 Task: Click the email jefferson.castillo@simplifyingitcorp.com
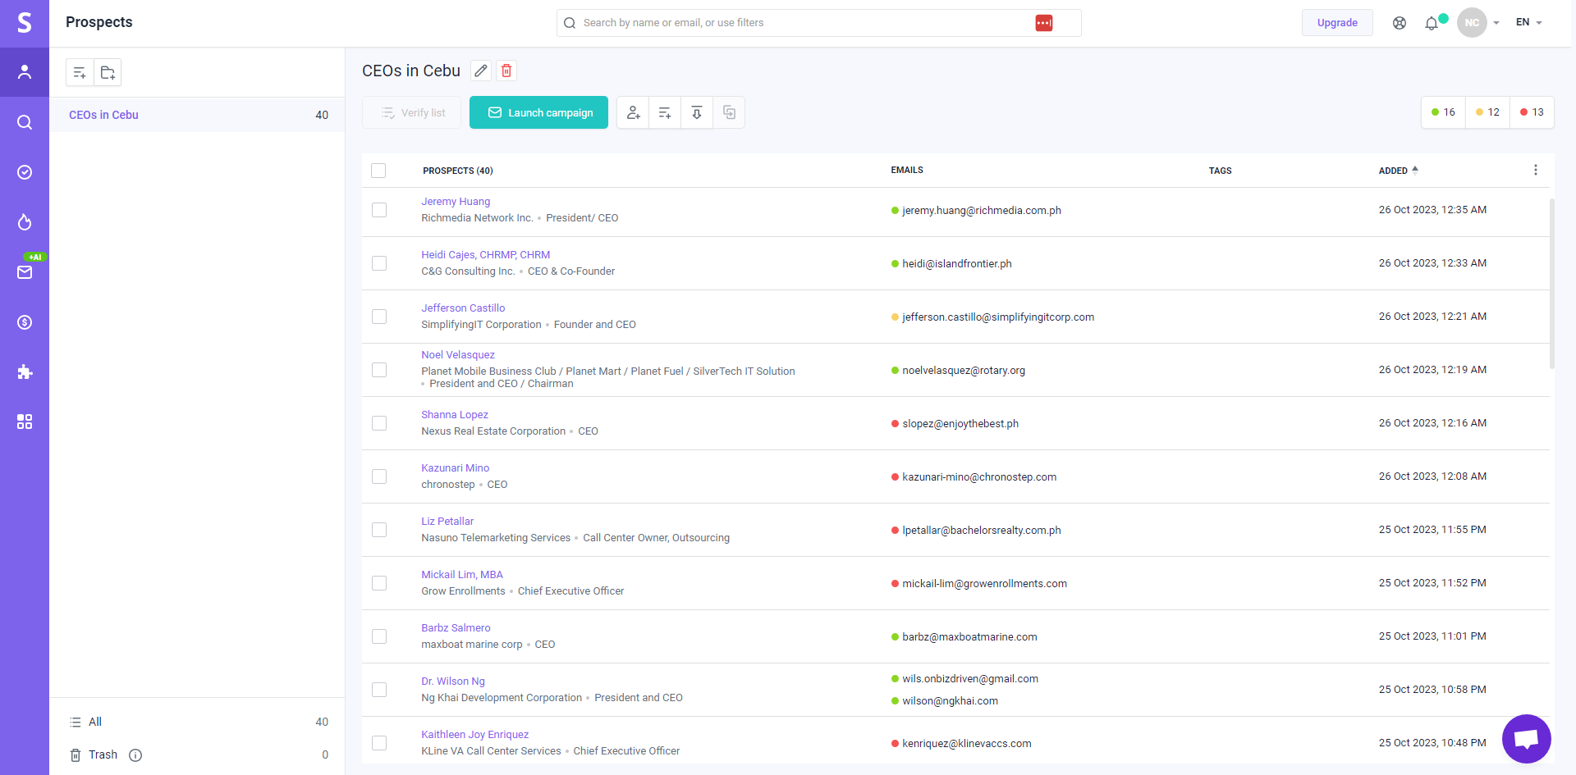(998, 317)
